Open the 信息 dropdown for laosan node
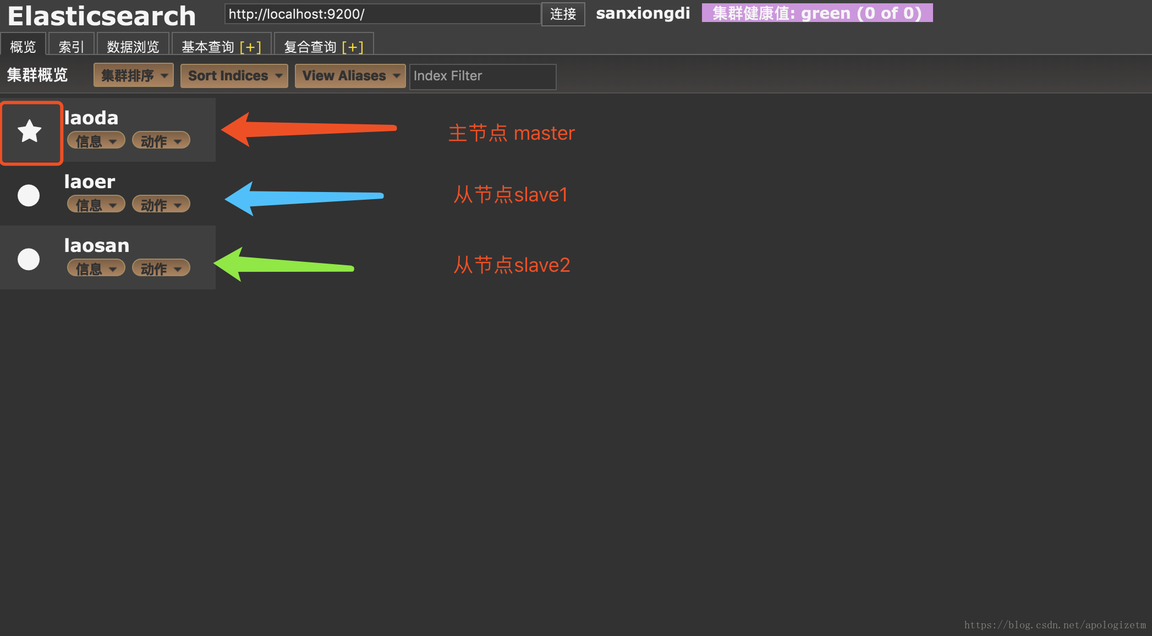 96,268
